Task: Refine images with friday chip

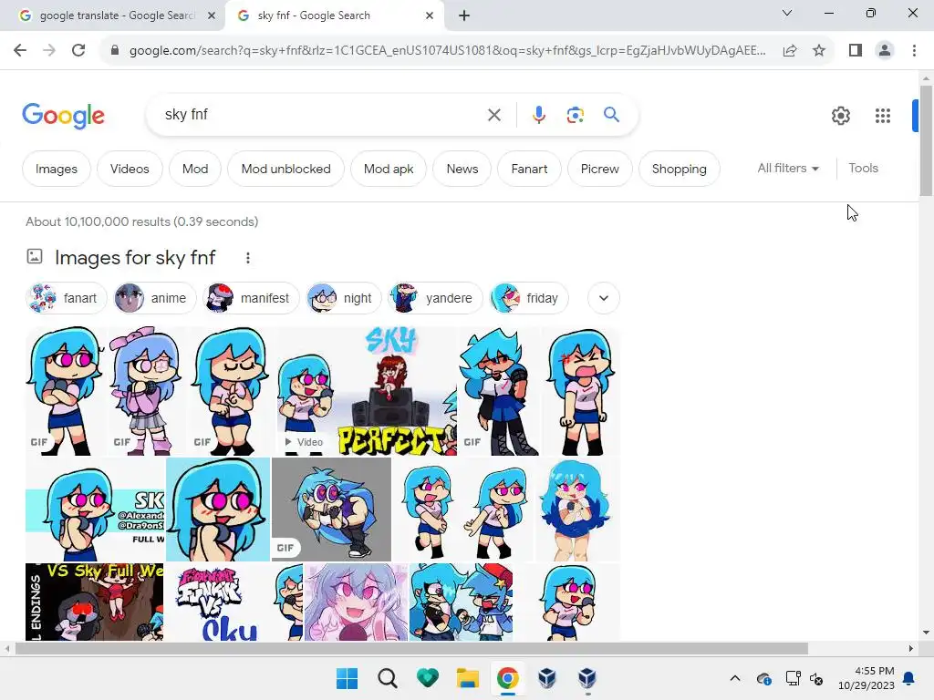Action: pyautogui.click(x=528, y=298)
